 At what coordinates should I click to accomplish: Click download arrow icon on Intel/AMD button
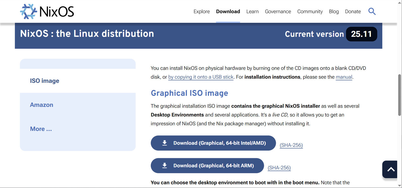pyautogui.click(x=165, y=143)
